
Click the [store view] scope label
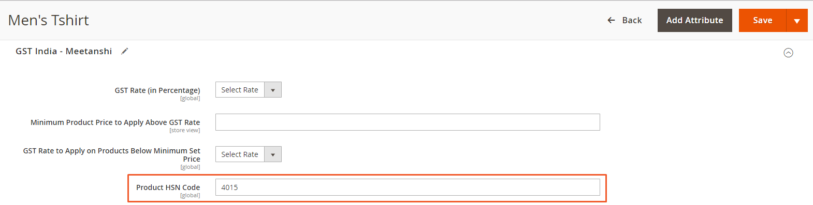[x=184, y=131]
